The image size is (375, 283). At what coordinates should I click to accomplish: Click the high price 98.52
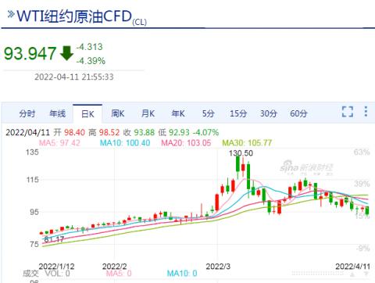[x=109, y=132]
